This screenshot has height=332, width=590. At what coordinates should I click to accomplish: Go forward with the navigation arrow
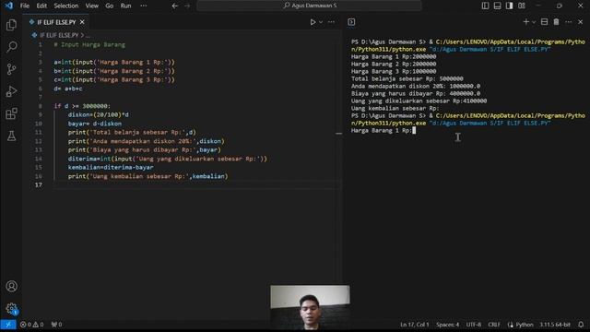pyautogui.click(x=187, y=6)
